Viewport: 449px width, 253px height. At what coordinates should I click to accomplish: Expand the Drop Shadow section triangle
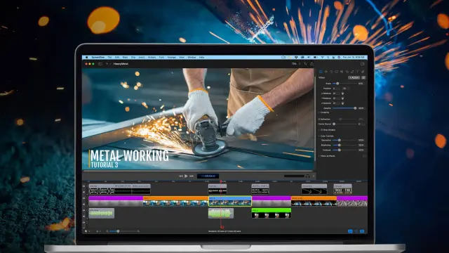pyautogui.click(x=319, y=130)
